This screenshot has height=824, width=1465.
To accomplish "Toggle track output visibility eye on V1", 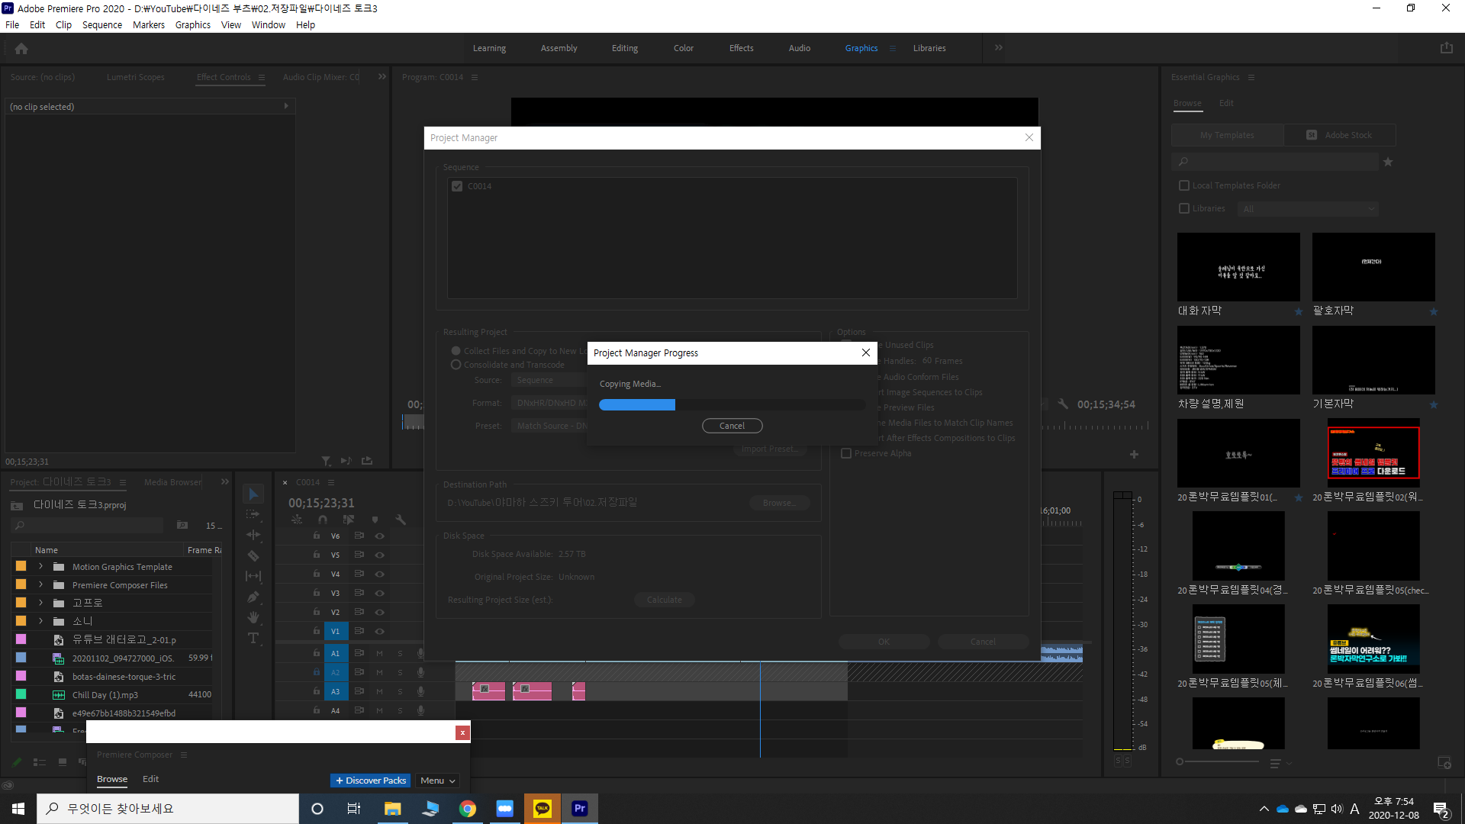I will pos(379,631).
